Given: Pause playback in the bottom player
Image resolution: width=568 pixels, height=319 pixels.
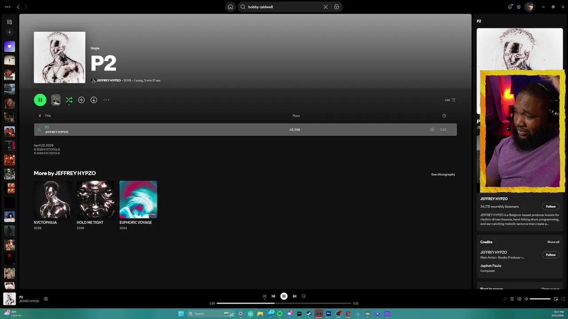Looking at the screenshot, I should coord(284,296).
